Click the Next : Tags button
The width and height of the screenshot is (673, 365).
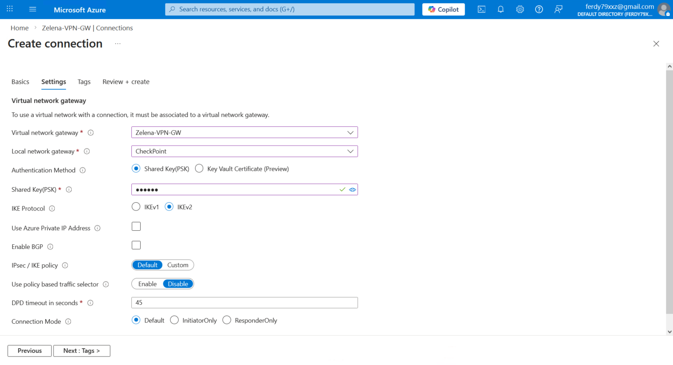(x=82, y=350)
